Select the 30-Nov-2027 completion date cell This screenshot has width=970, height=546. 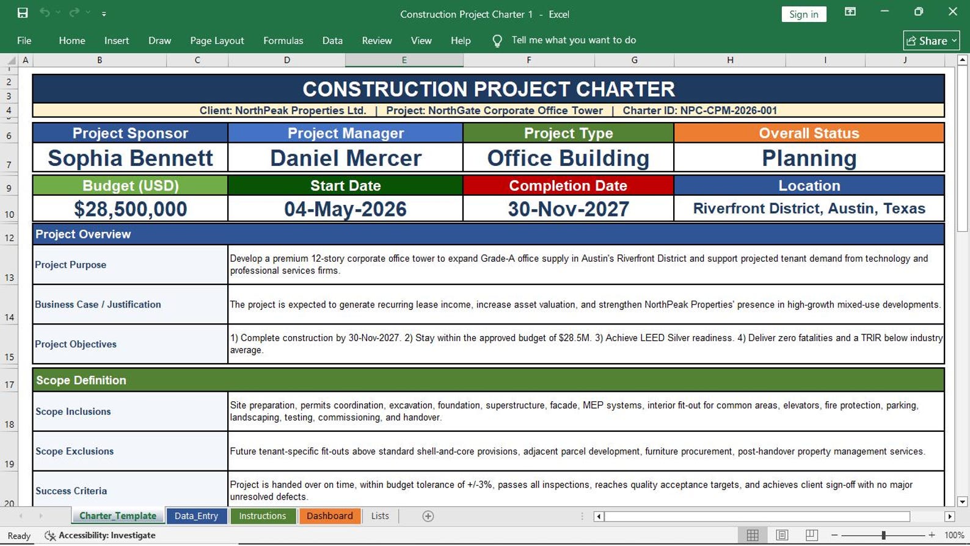(568, 209)
